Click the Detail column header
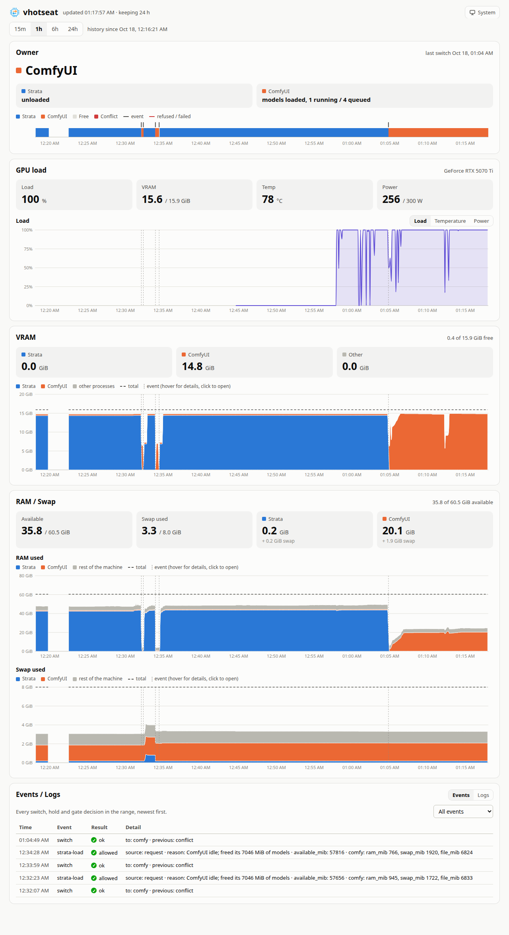Image resolution: width=509 pixels, height=935 pixels. [133, 827]
